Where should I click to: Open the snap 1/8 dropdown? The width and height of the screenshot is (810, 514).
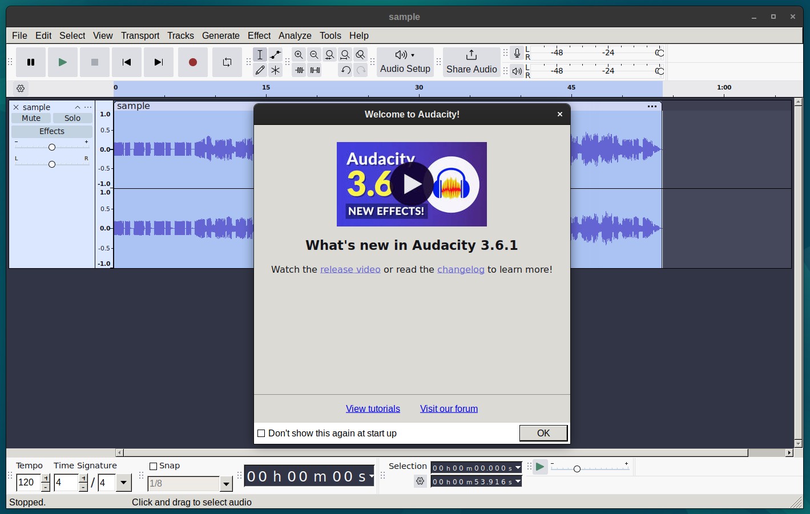[x=227, y=484]
